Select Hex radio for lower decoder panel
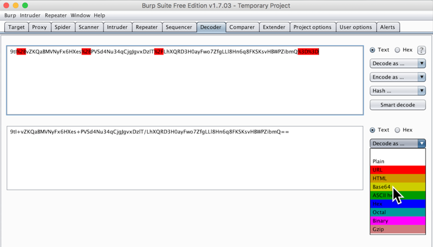The width and height of the screenshot is (433, 247). pos(397,130)
